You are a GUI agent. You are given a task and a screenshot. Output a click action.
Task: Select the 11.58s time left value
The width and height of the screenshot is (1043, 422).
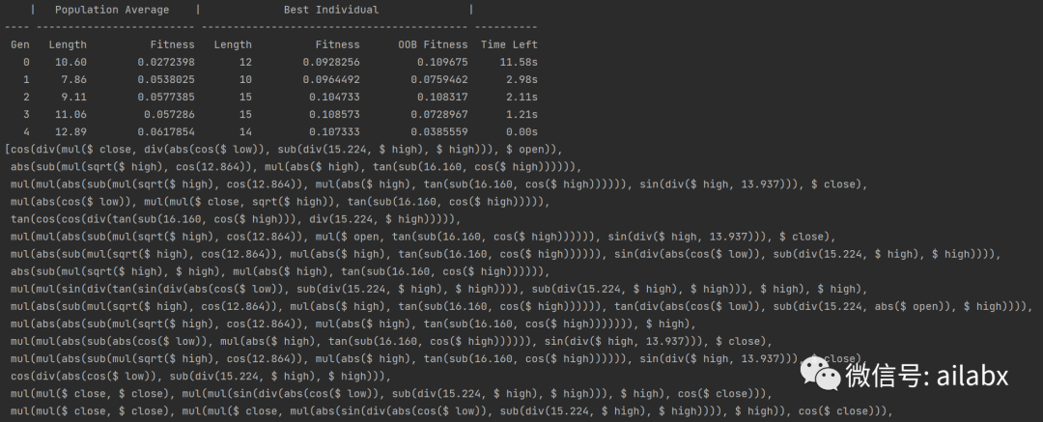click(519, 62)
